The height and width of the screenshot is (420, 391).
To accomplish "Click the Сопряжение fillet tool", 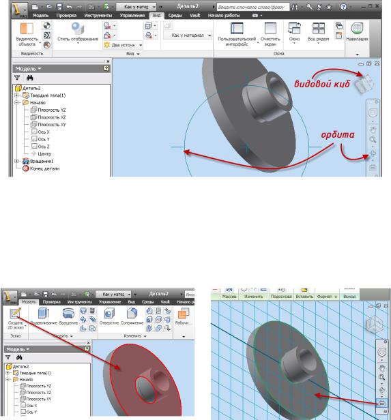I will 132,316.
